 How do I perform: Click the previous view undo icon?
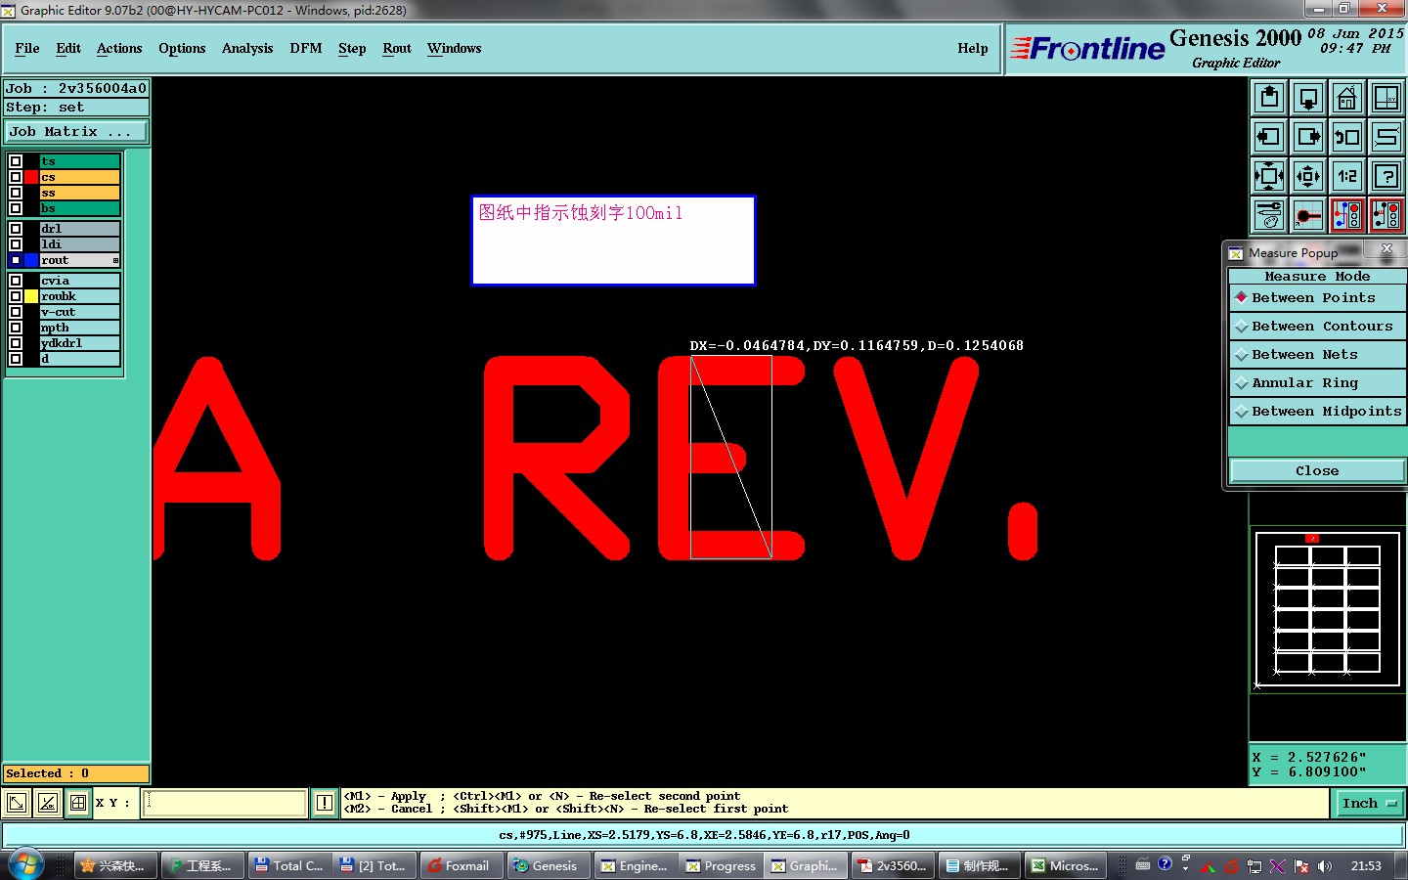1347,137
